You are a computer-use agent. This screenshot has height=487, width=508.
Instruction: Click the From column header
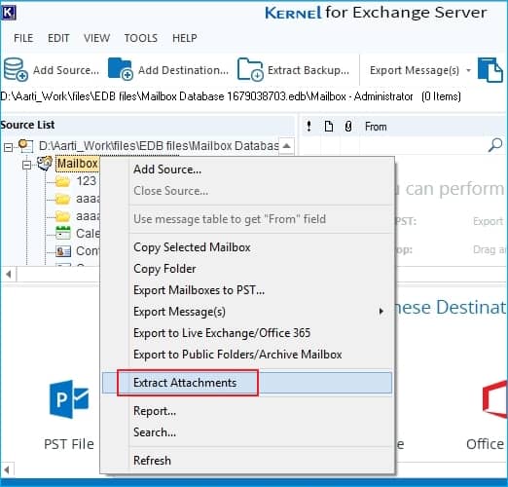(376, 127)
